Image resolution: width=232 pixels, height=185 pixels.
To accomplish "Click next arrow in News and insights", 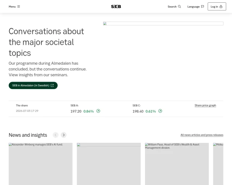I will point(64,135).
